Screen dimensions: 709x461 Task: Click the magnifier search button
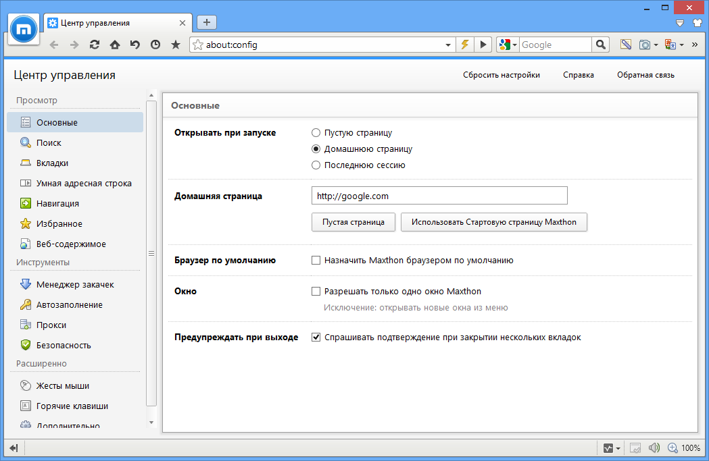click(x=600, y=45)
